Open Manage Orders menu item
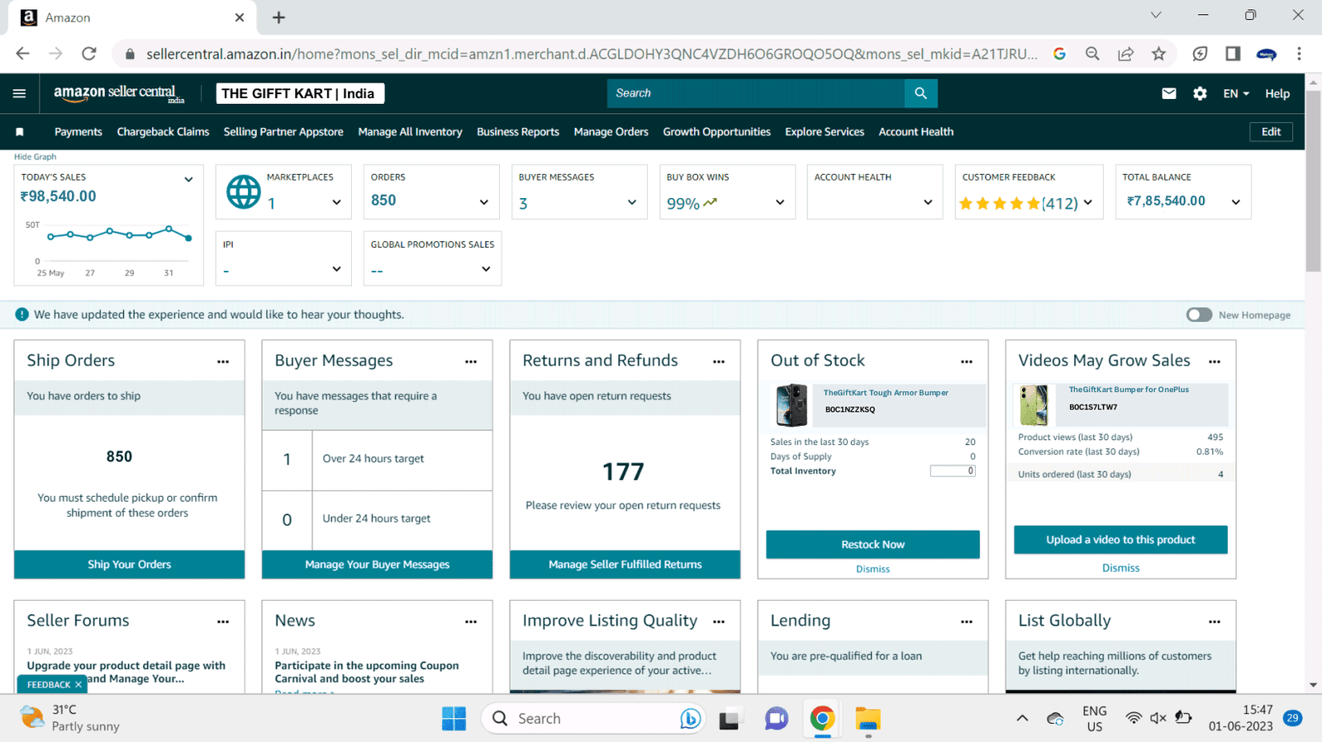This screenshot has height=742, width=1322. (x=611, y=132)
